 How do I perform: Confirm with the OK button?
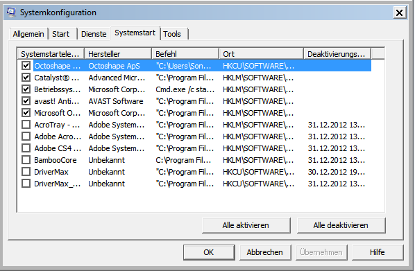[209, 252]
